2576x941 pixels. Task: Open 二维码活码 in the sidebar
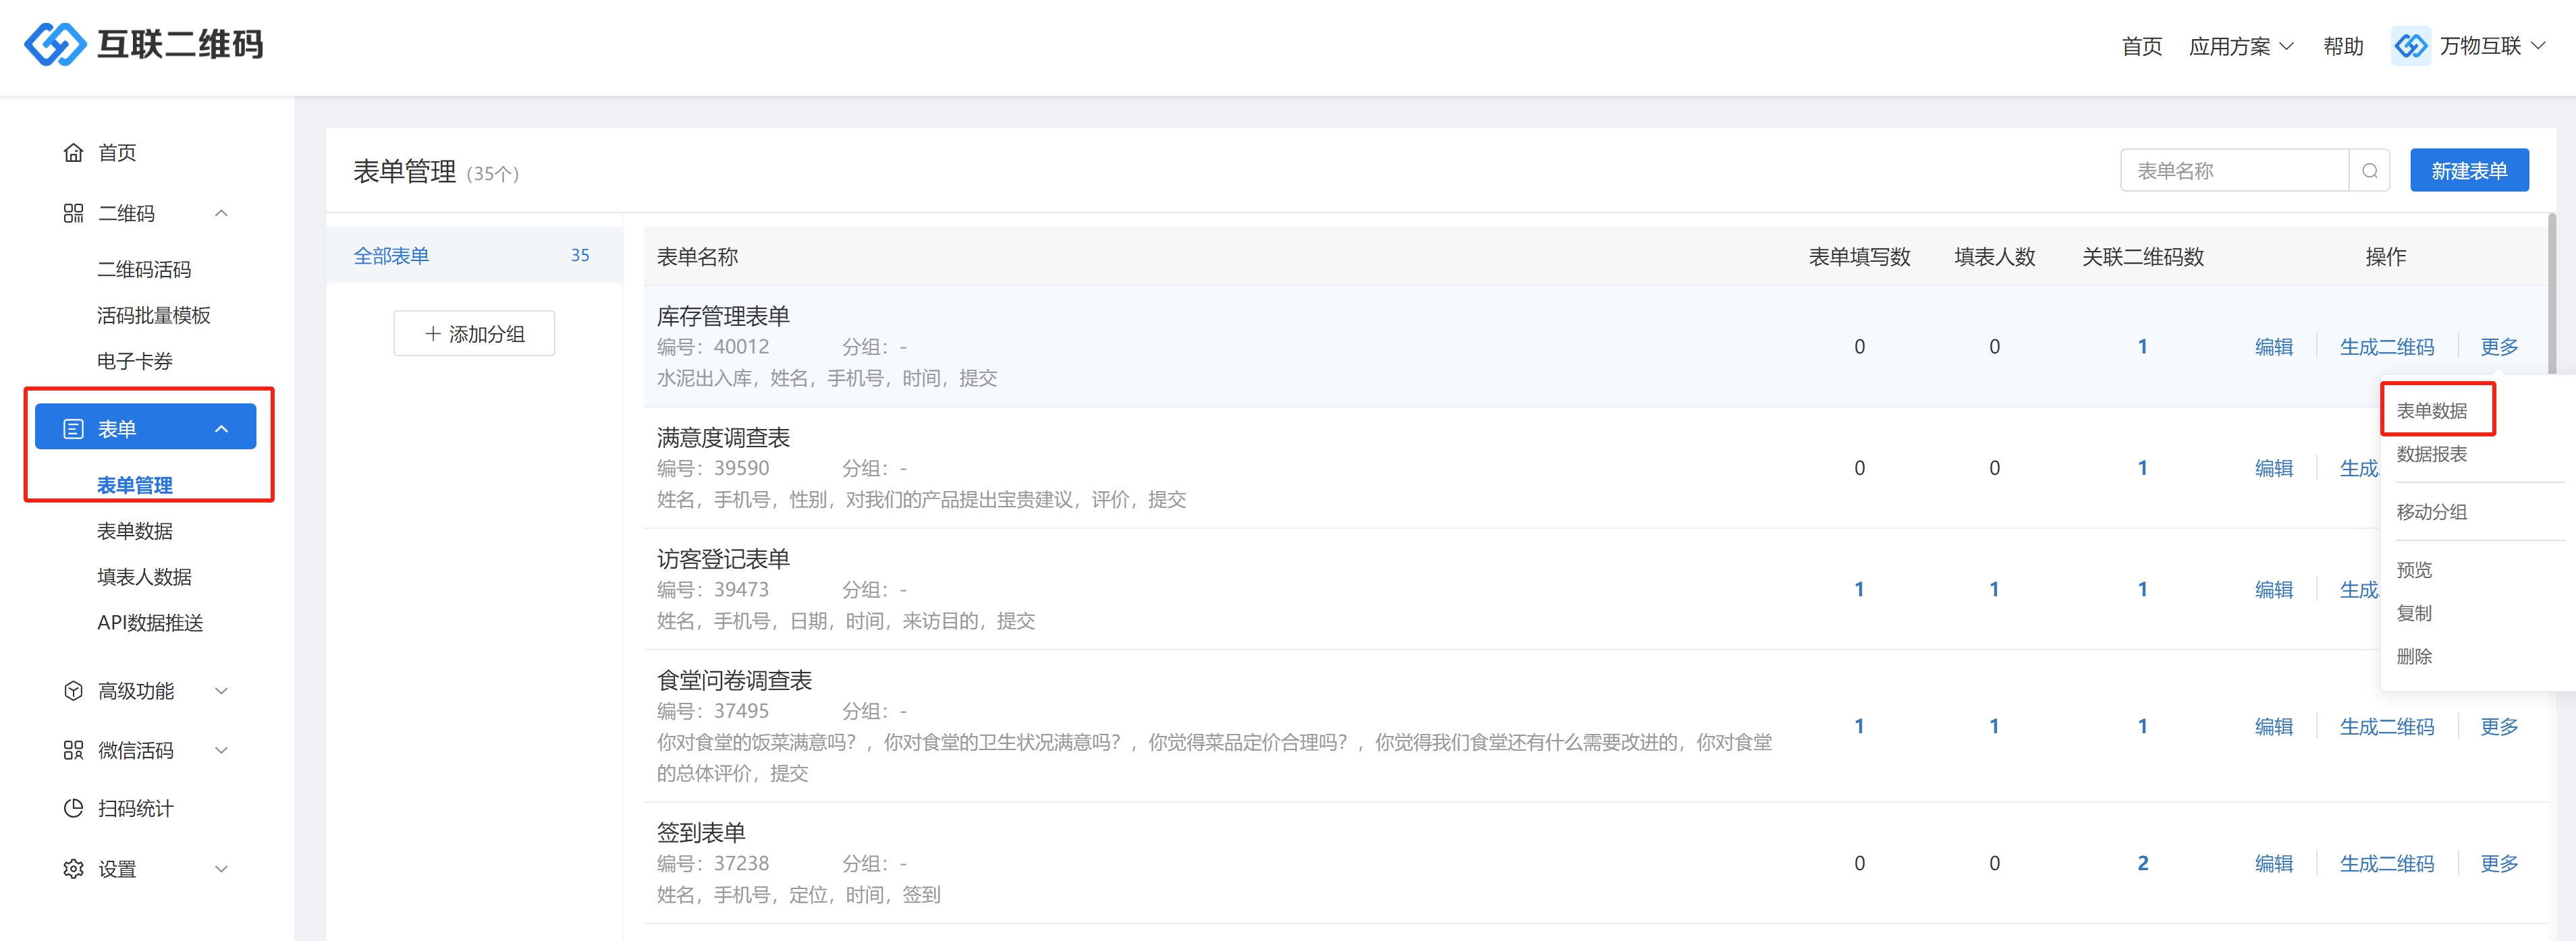tap(144, 270)
